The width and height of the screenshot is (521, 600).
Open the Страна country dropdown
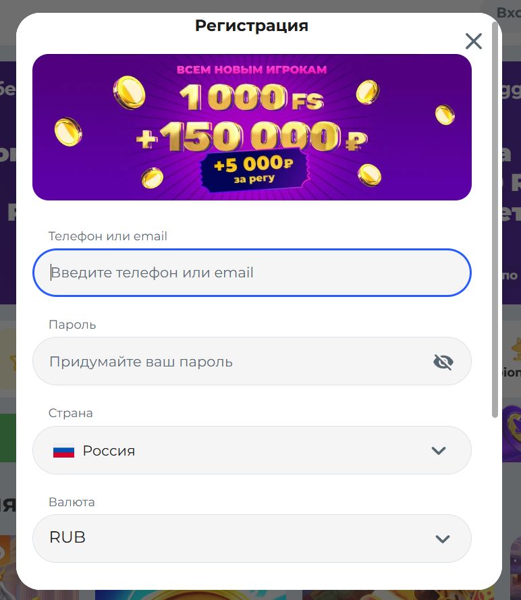tap(252, 450)
